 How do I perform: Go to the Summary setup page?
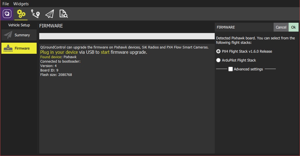(x=19, y=35)
